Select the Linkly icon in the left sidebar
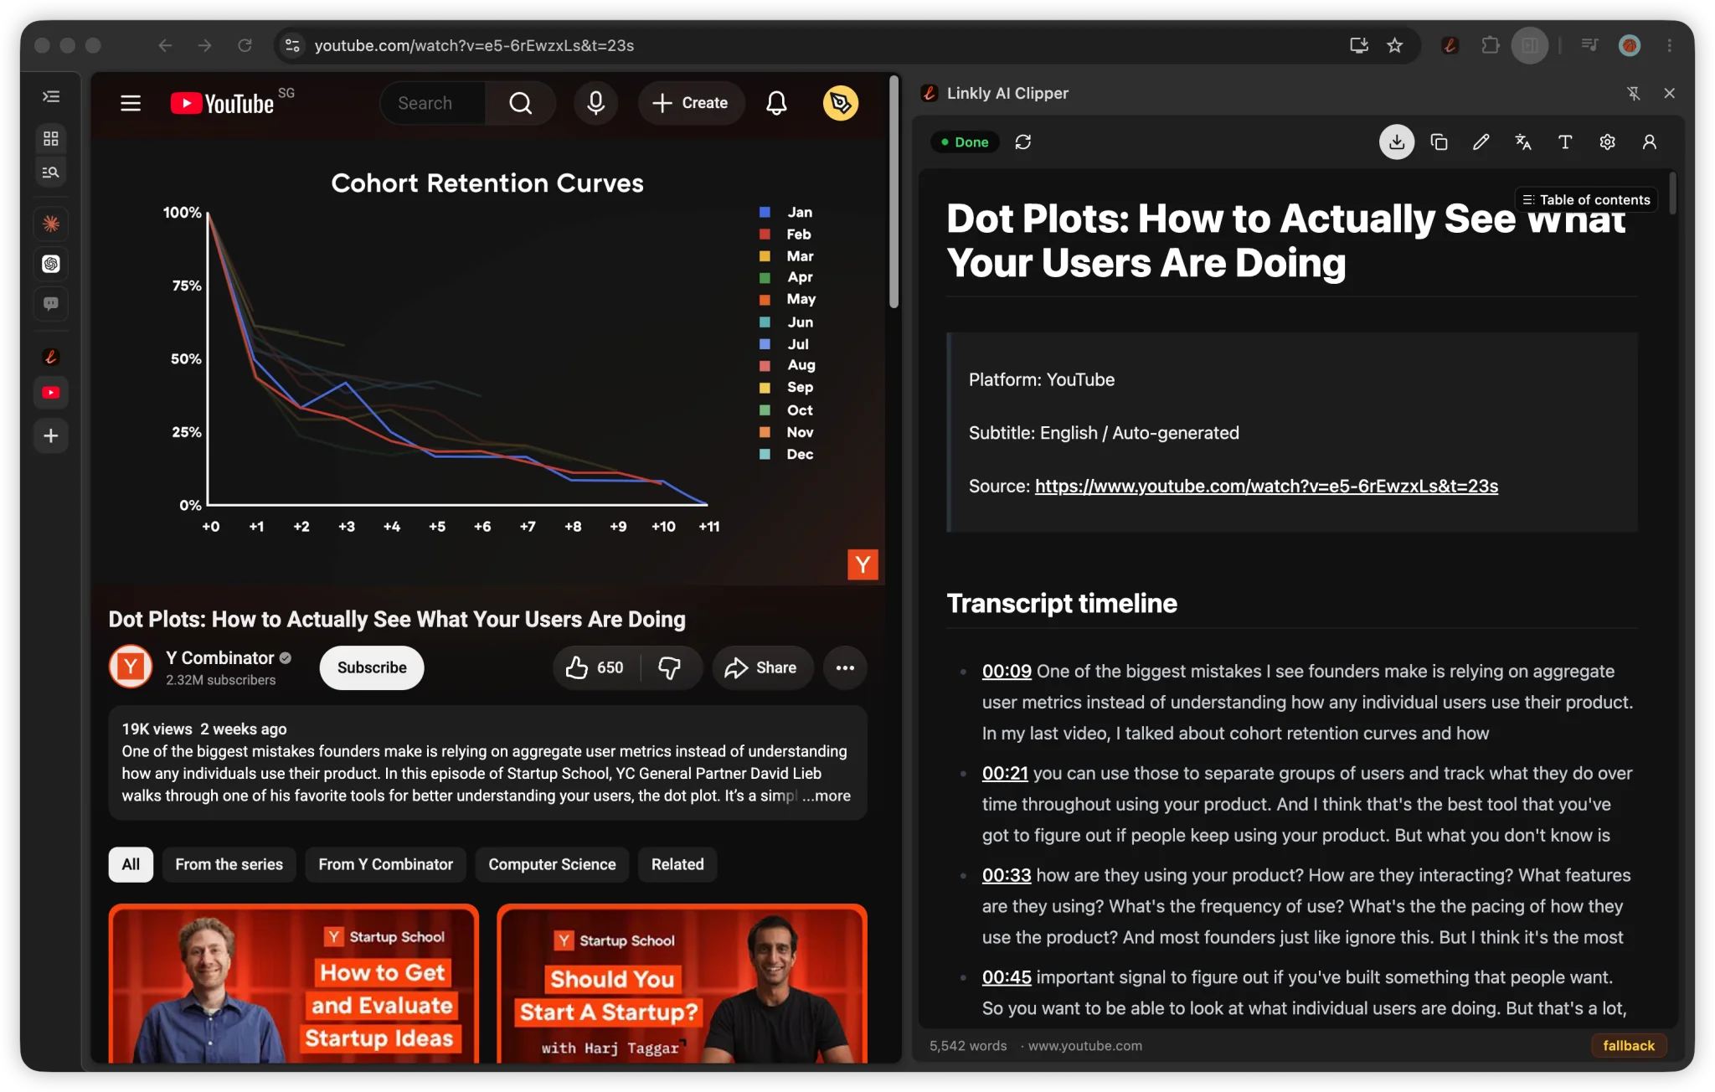 51,357
